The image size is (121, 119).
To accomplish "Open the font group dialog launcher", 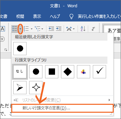I will (6, 50).
